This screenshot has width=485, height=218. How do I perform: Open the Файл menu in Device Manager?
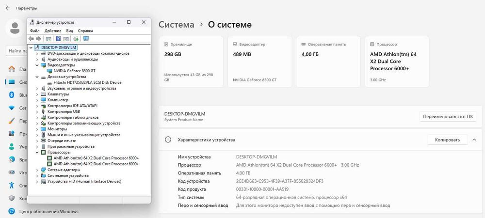(34, 31)
